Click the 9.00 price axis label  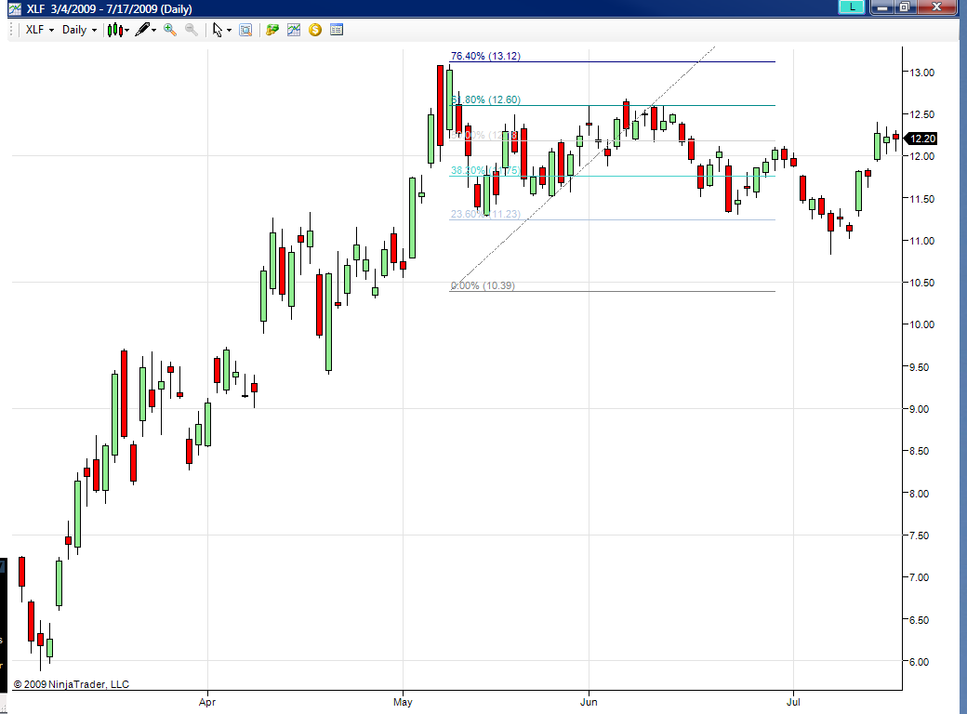tap(920, 409)
